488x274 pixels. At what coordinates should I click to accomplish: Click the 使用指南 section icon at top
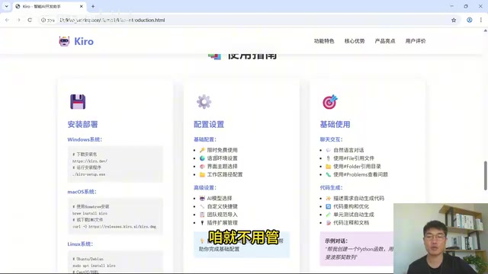[x=215, y=56]
